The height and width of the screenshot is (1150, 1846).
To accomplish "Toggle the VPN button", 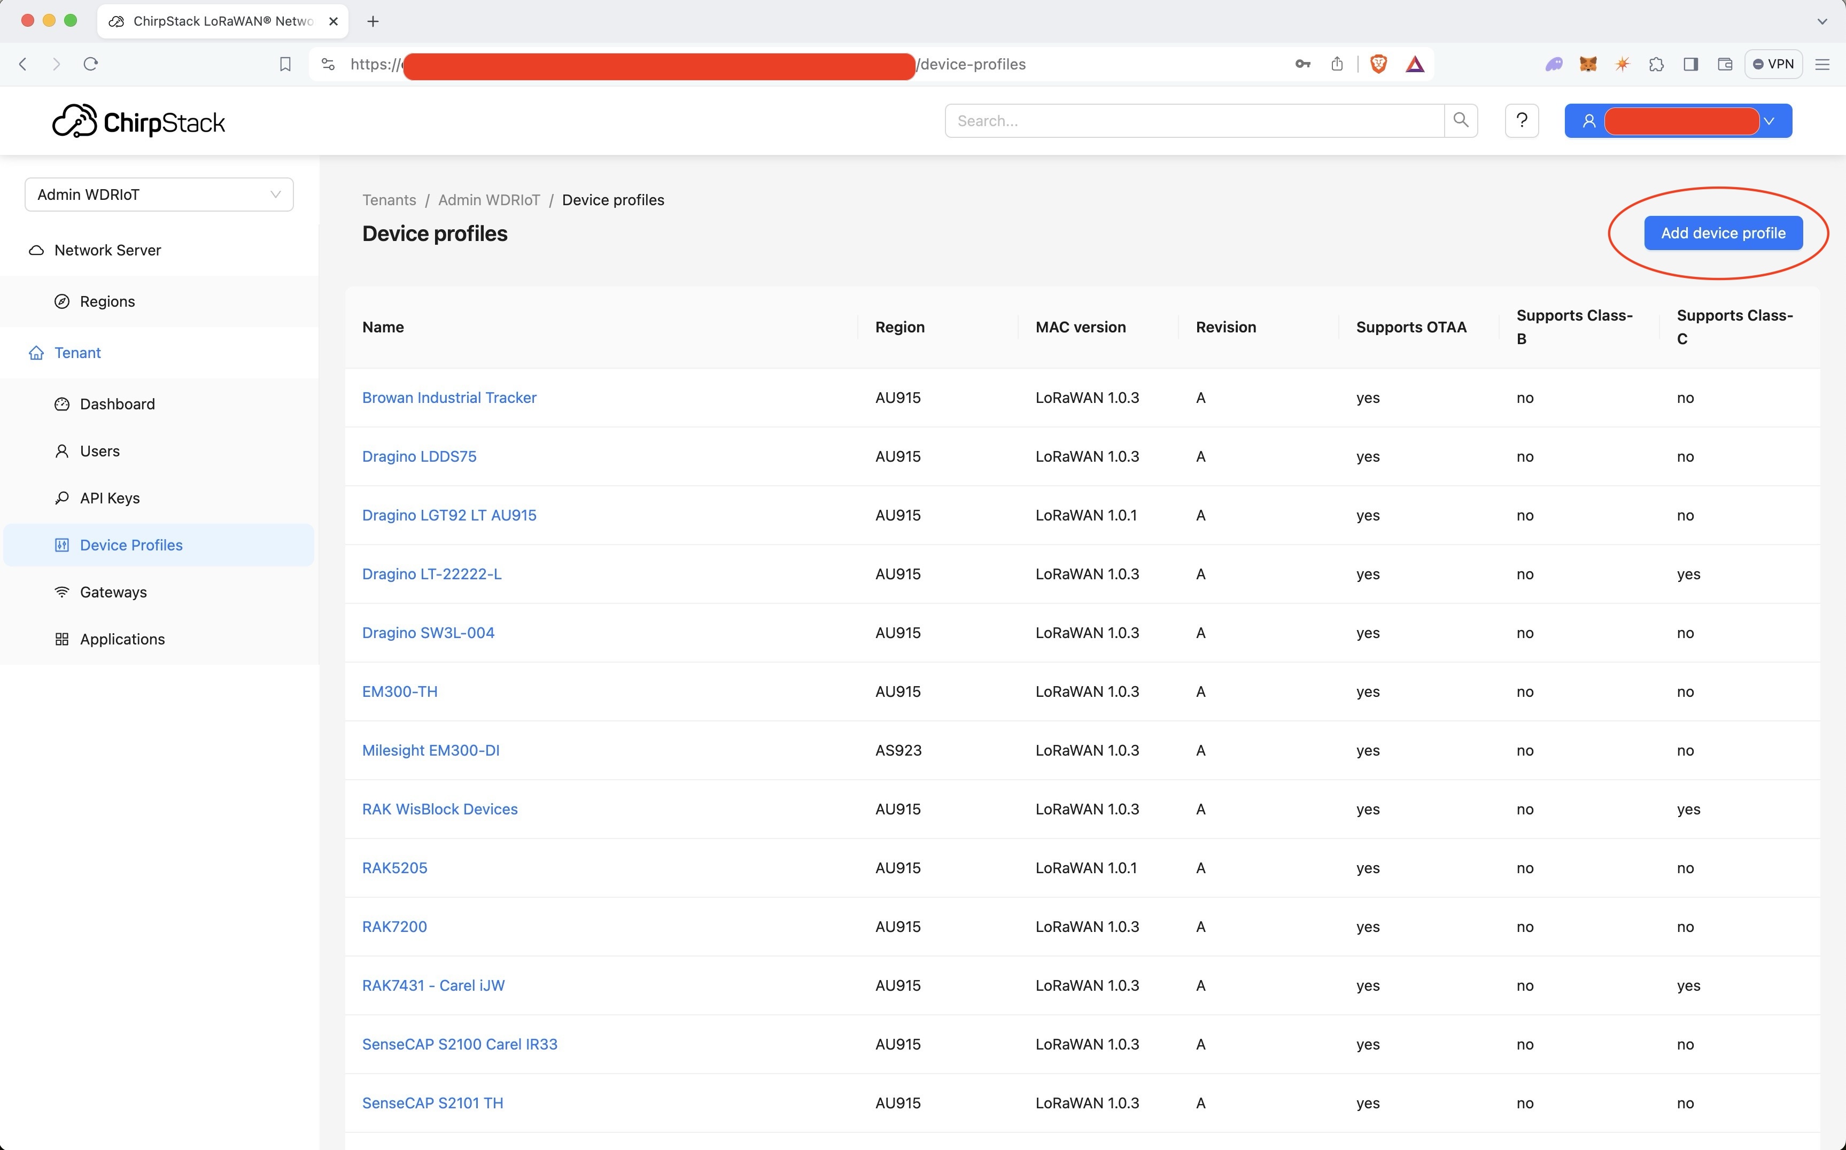I will 1773,64.
